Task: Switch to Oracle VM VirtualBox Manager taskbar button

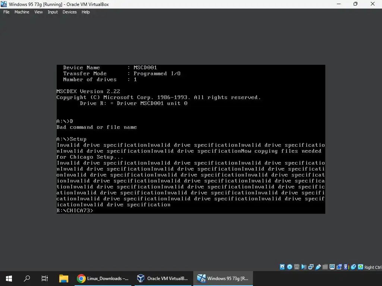Action: click(163, 279)
